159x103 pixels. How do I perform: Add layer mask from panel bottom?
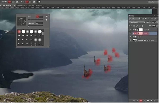click(x=141, y=101)
